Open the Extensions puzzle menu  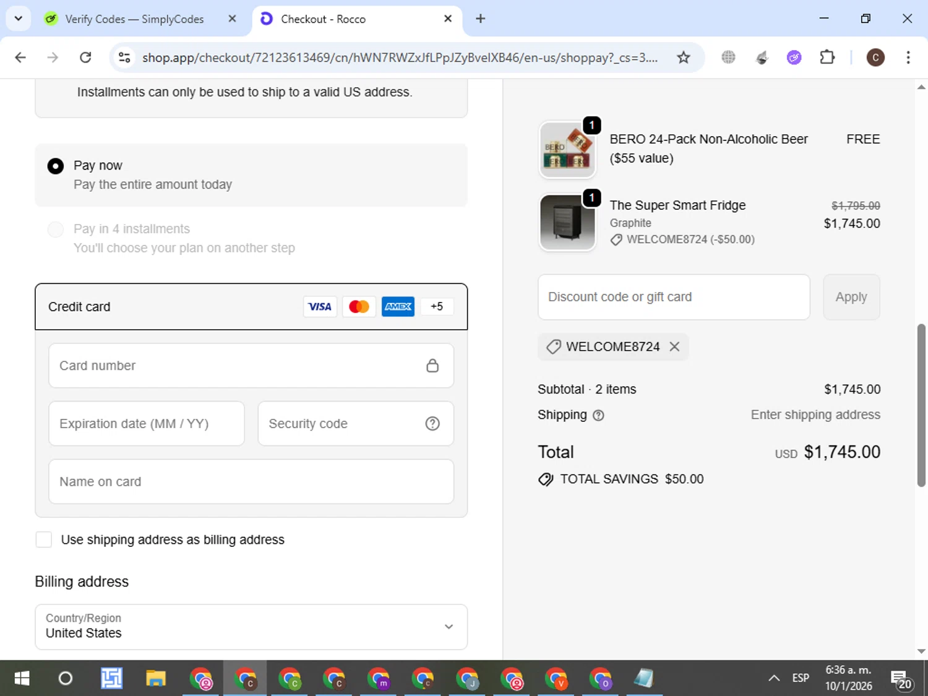pos(827,58)
